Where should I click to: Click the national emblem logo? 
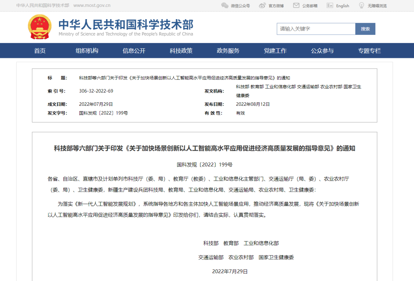pos(39,27)
